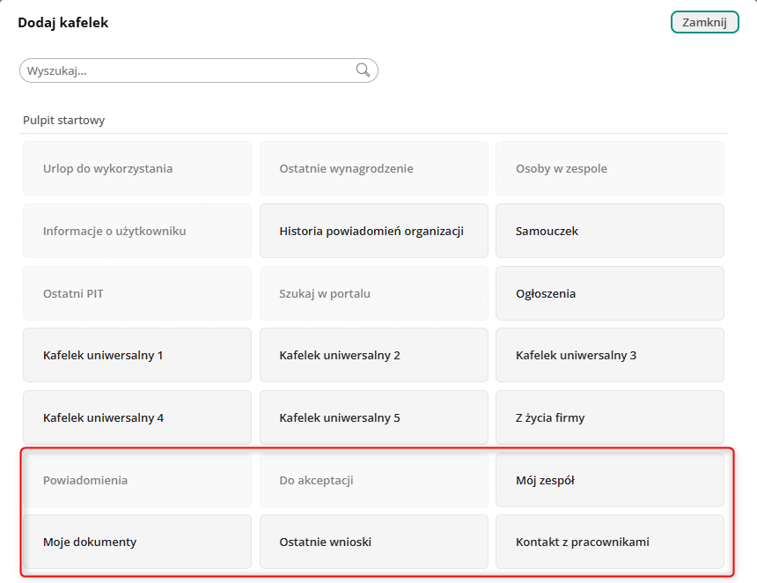Add Kafelek uniwersalny 2 tile
The width and height of the screenshot is (757, 583).
click(373, 355)
